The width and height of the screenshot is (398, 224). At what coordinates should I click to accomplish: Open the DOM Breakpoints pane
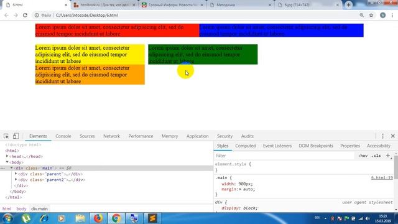click(316, 146)
